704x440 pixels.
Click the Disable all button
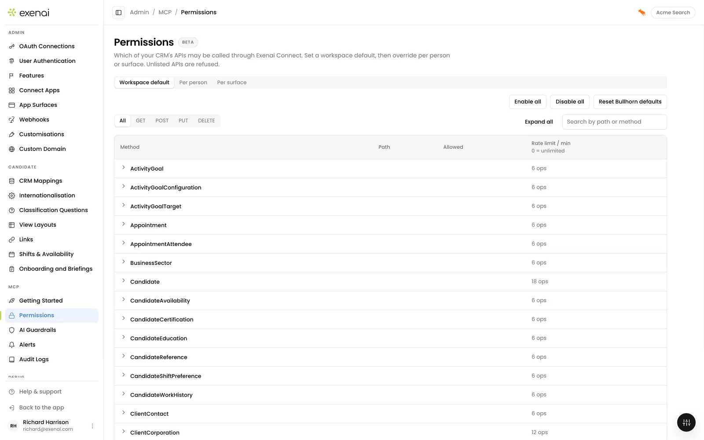[x=570, y=102]
